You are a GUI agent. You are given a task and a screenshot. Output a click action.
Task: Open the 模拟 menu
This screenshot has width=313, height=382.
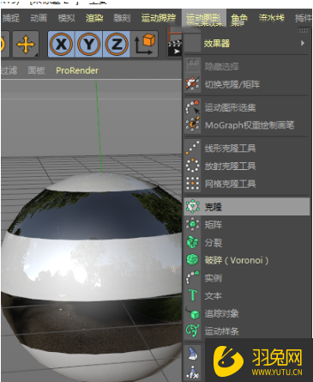pos(67,18)
